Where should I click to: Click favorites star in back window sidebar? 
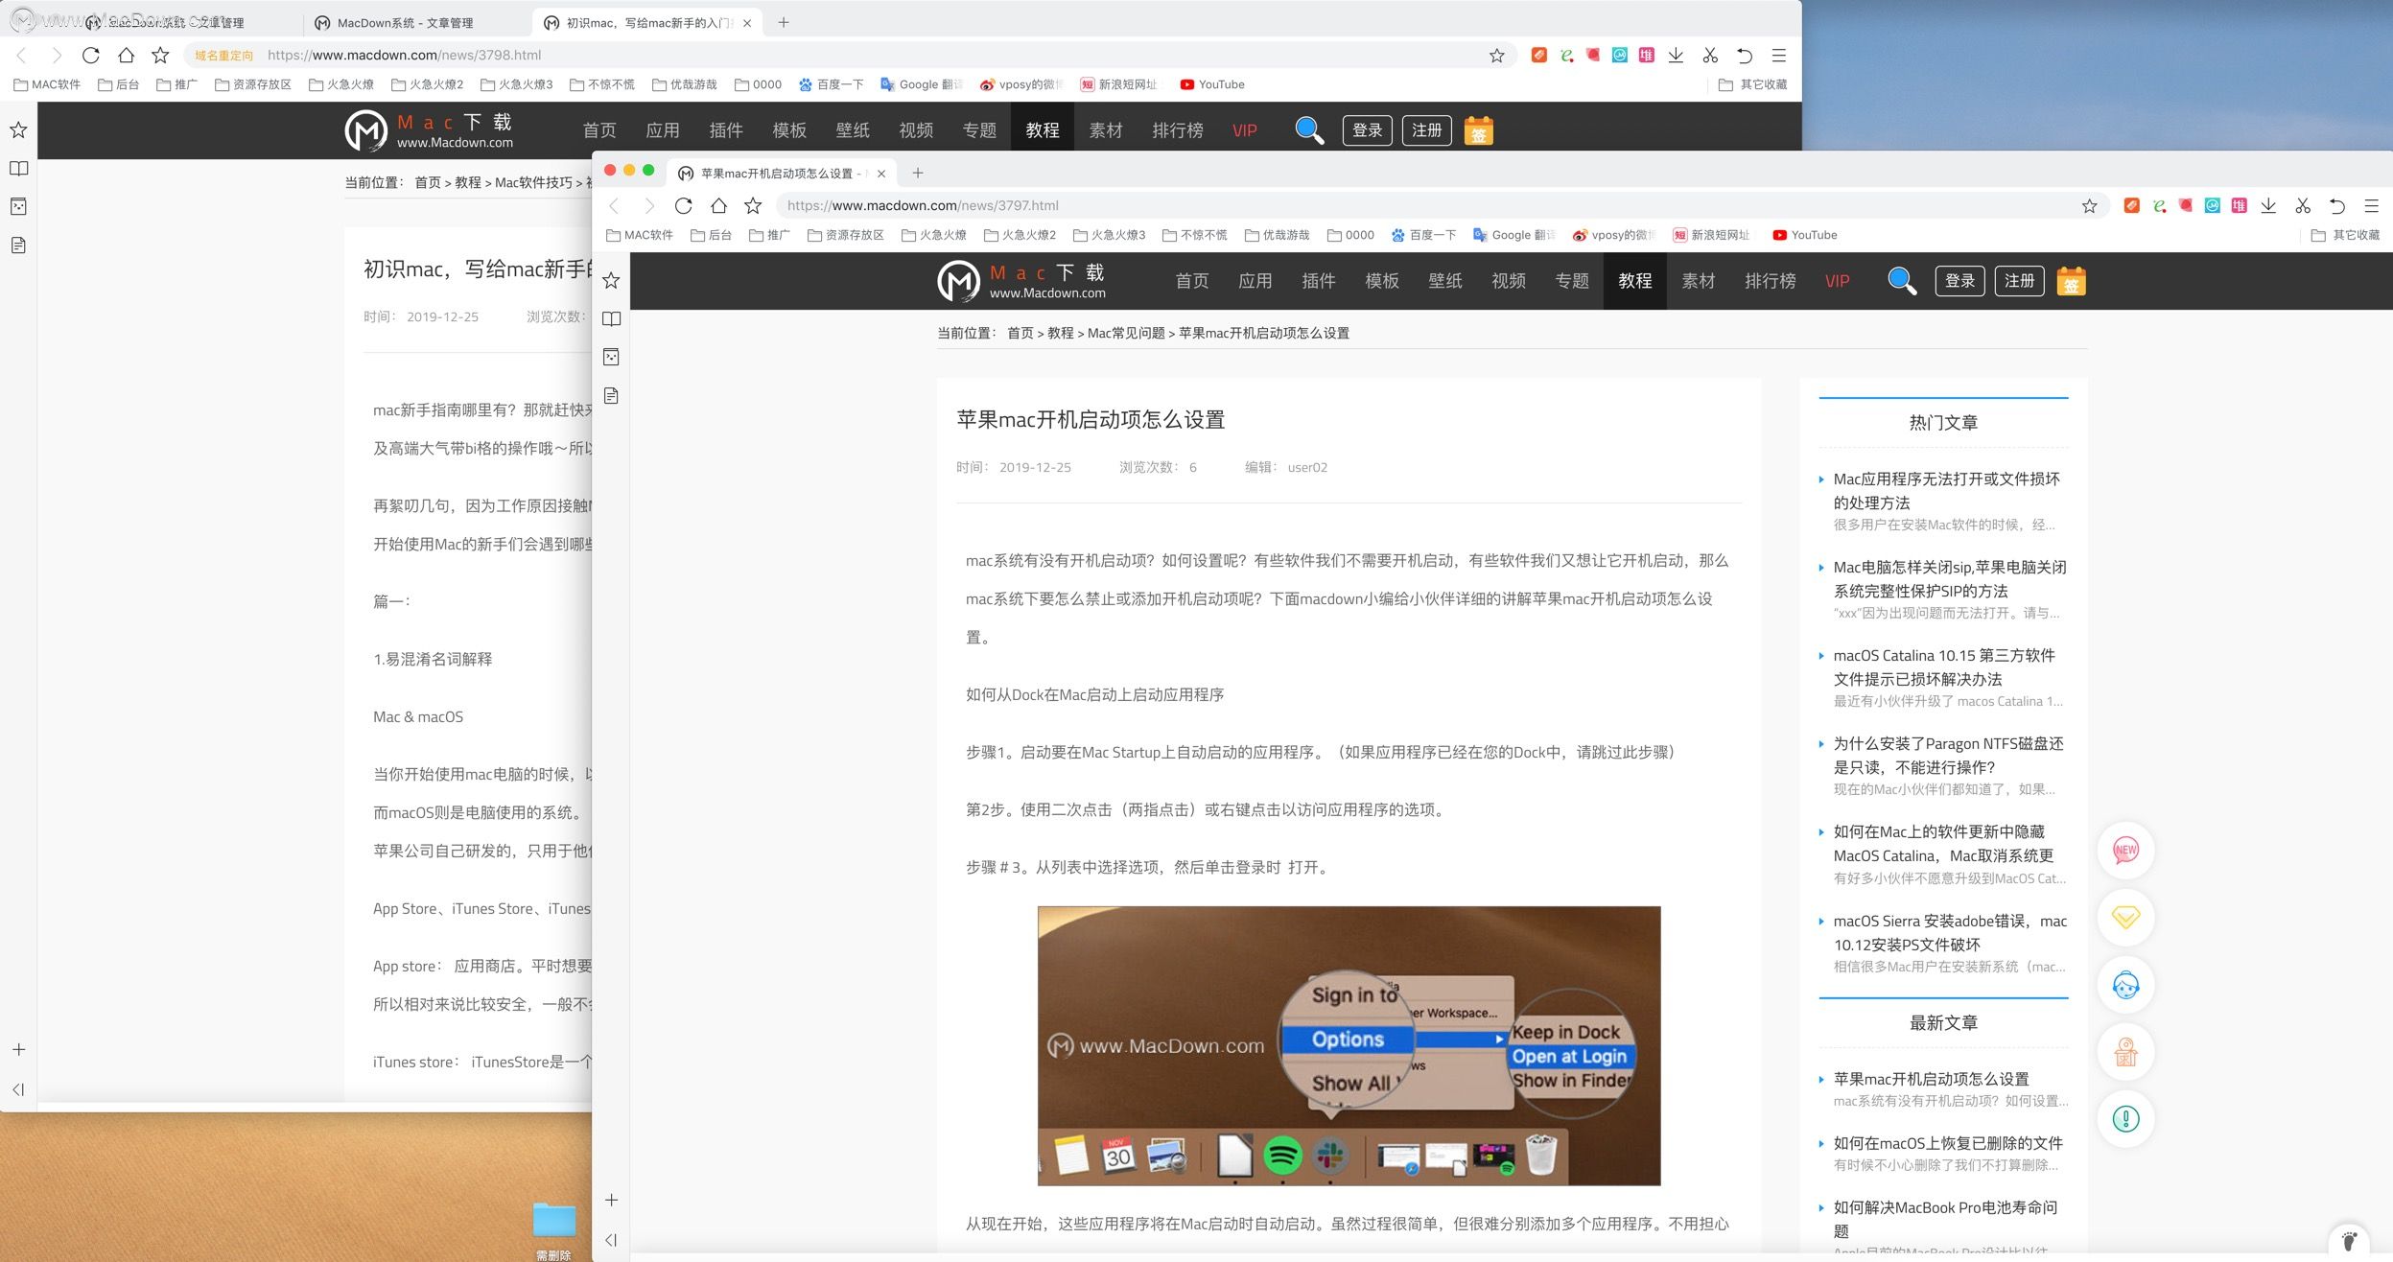click(x=18, y=129)
